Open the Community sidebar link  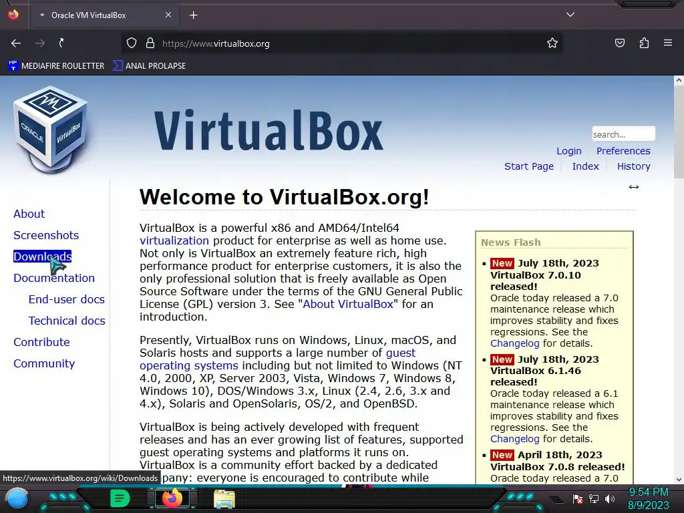pos(44,363)
